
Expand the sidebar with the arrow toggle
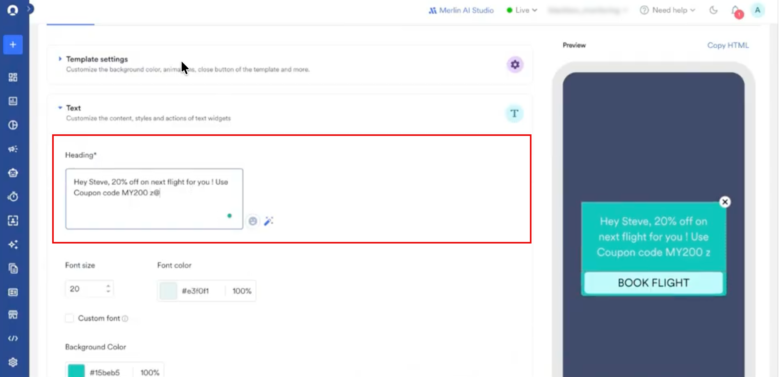point(30,9)
